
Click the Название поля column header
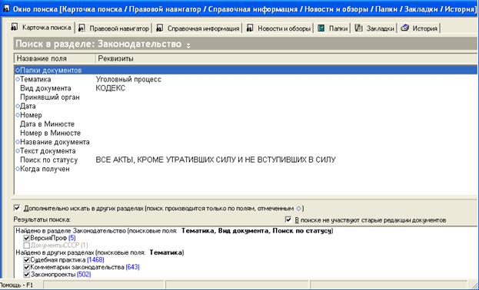55,58
